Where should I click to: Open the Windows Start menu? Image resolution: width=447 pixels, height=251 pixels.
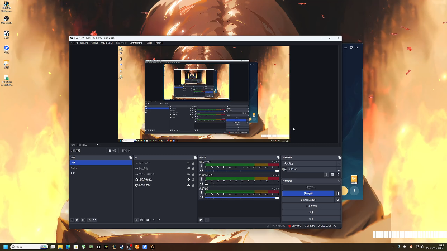click(x=6, y=247)
